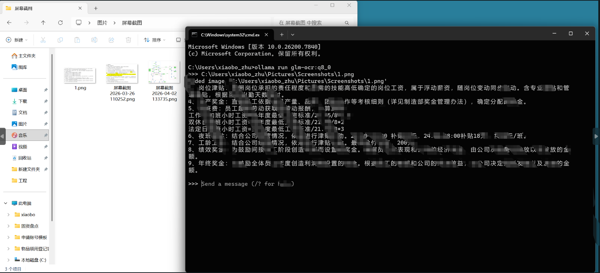Click the Delete trash icon
Viewport: 600px width, 273px height.
tap(128, 40)
